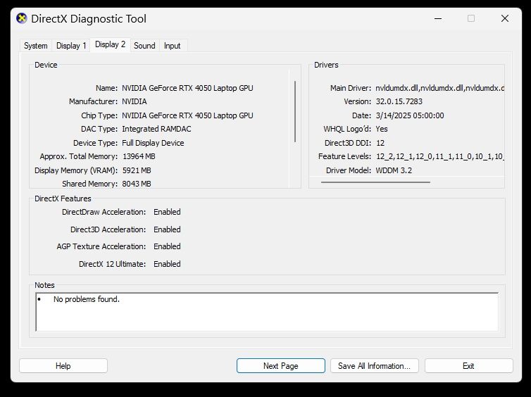Viewport: 531px width, 397px height.
Task: Click the Shared Memory value 8043 MB
Action: (x=137, y=184)
